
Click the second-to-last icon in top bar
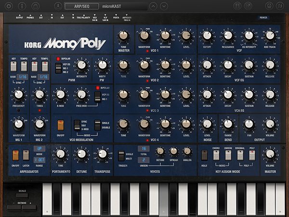click(269, 6)
